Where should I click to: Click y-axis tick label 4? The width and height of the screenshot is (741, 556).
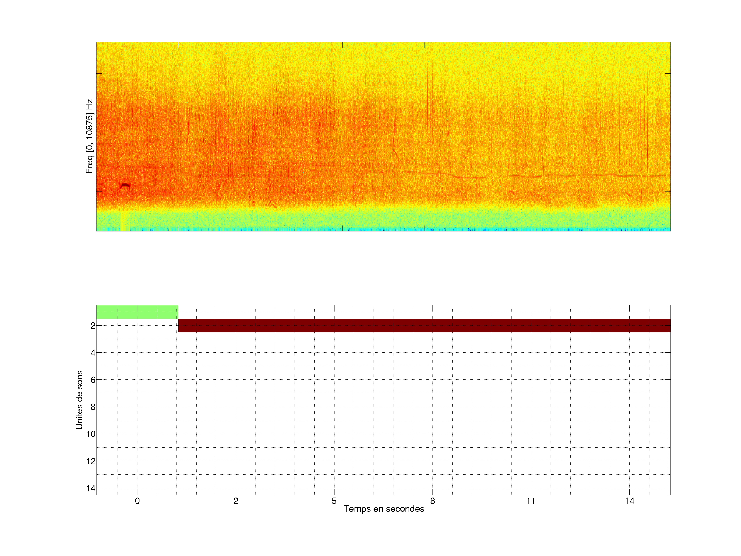(x=93, y=353)
